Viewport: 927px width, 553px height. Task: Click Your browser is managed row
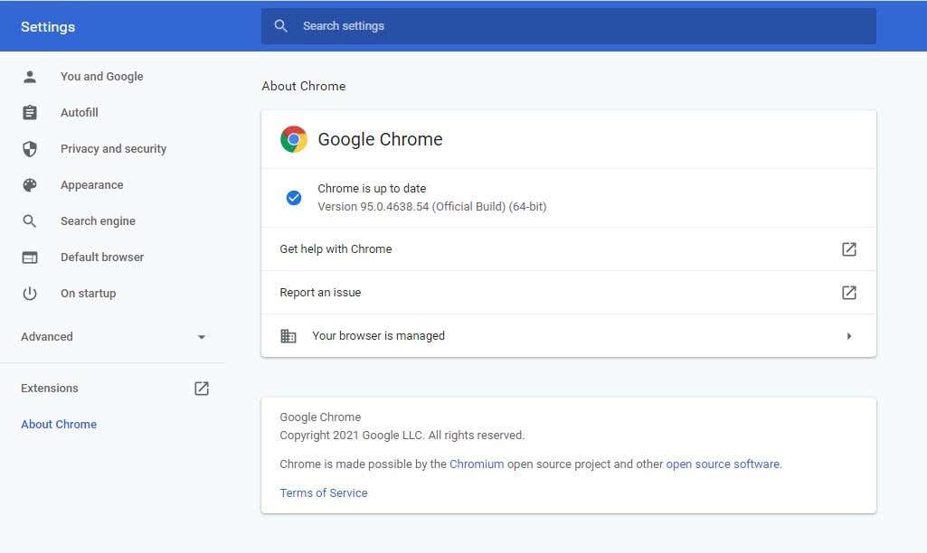pos(568,335)
